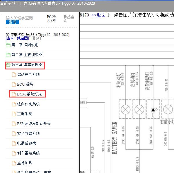
Task: Click document icon beside 组合仪表系统
Action: click(14, 104)
